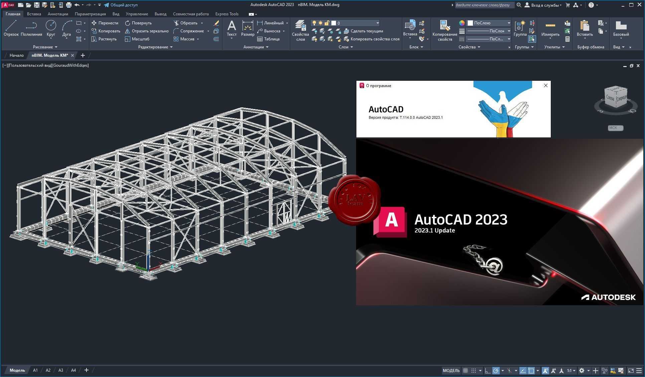Viewport: 645px width, 377px height.
Task: Click the Вставка (Insert block) icon
Action: point(410,25)
